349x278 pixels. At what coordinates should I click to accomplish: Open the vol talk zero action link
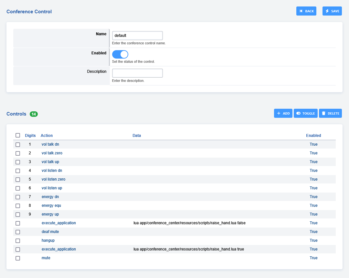[x=52, y=153]
